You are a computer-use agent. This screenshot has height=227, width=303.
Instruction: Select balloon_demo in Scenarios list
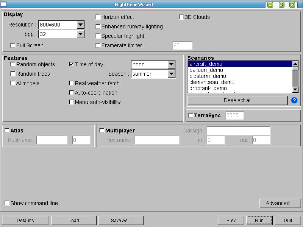(x=240, y=70)
